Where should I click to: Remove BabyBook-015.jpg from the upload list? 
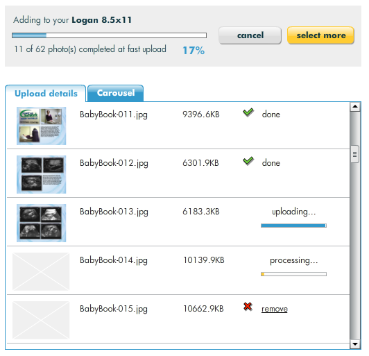click(x=275, y=309)
